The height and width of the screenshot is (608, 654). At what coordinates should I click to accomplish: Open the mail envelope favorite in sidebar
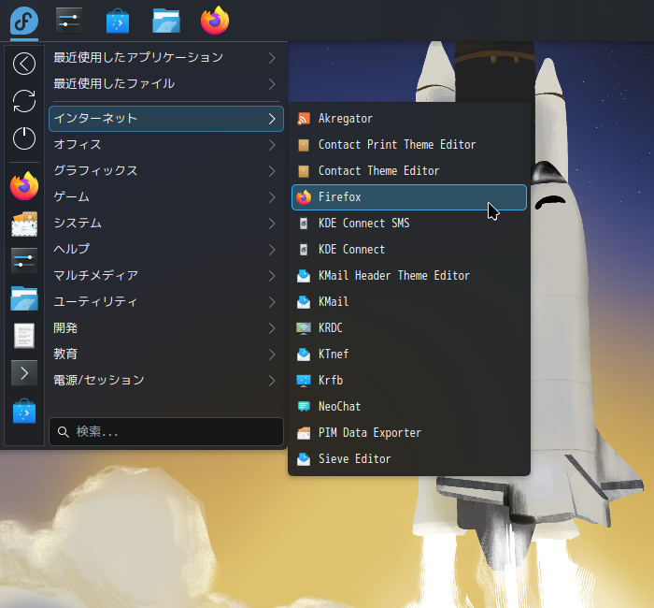tap(24, 224)
